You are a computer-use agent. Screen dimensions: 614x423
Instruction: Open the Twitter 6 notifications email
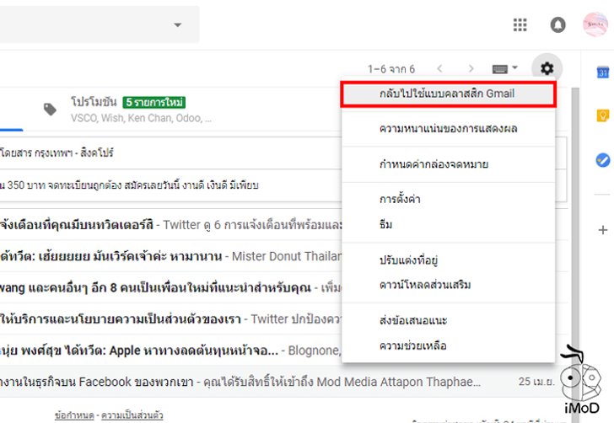(170, 225)
